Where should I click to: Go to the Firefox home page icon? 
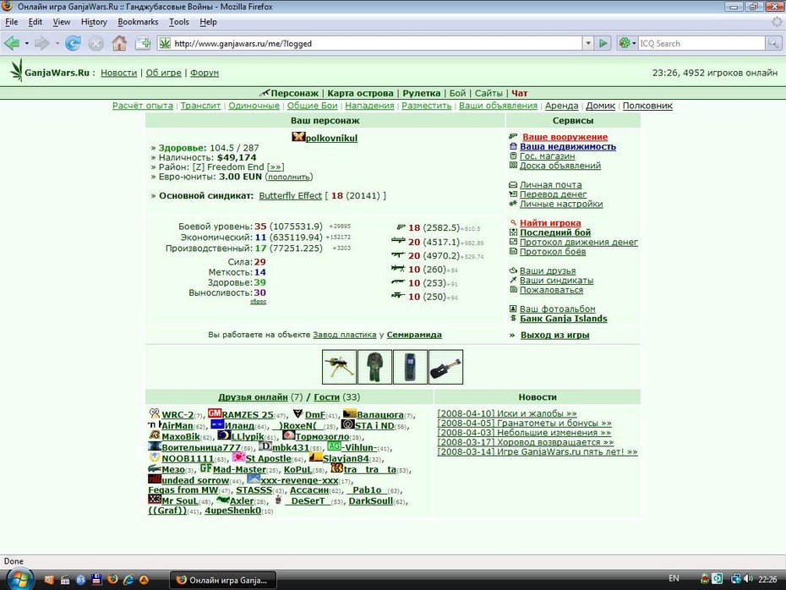[x=119, y=44]
